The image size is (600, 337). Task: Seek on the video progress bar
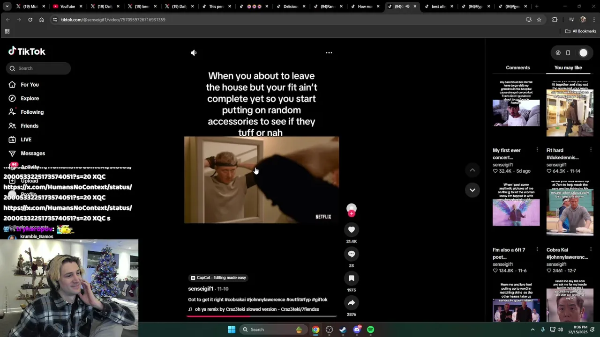tap(262, 316)
